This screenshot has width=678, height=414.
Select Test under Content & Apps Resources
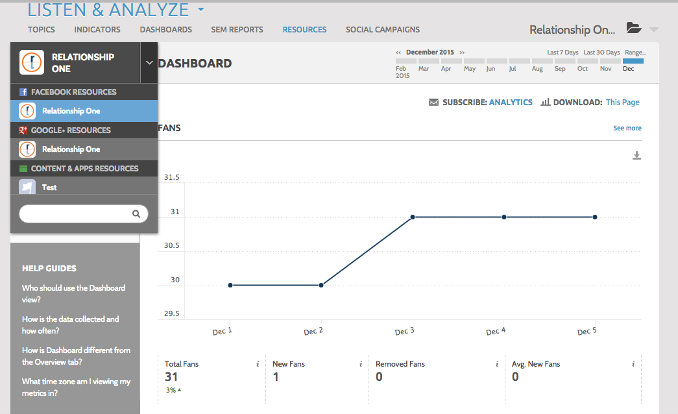tap(49, 188)
